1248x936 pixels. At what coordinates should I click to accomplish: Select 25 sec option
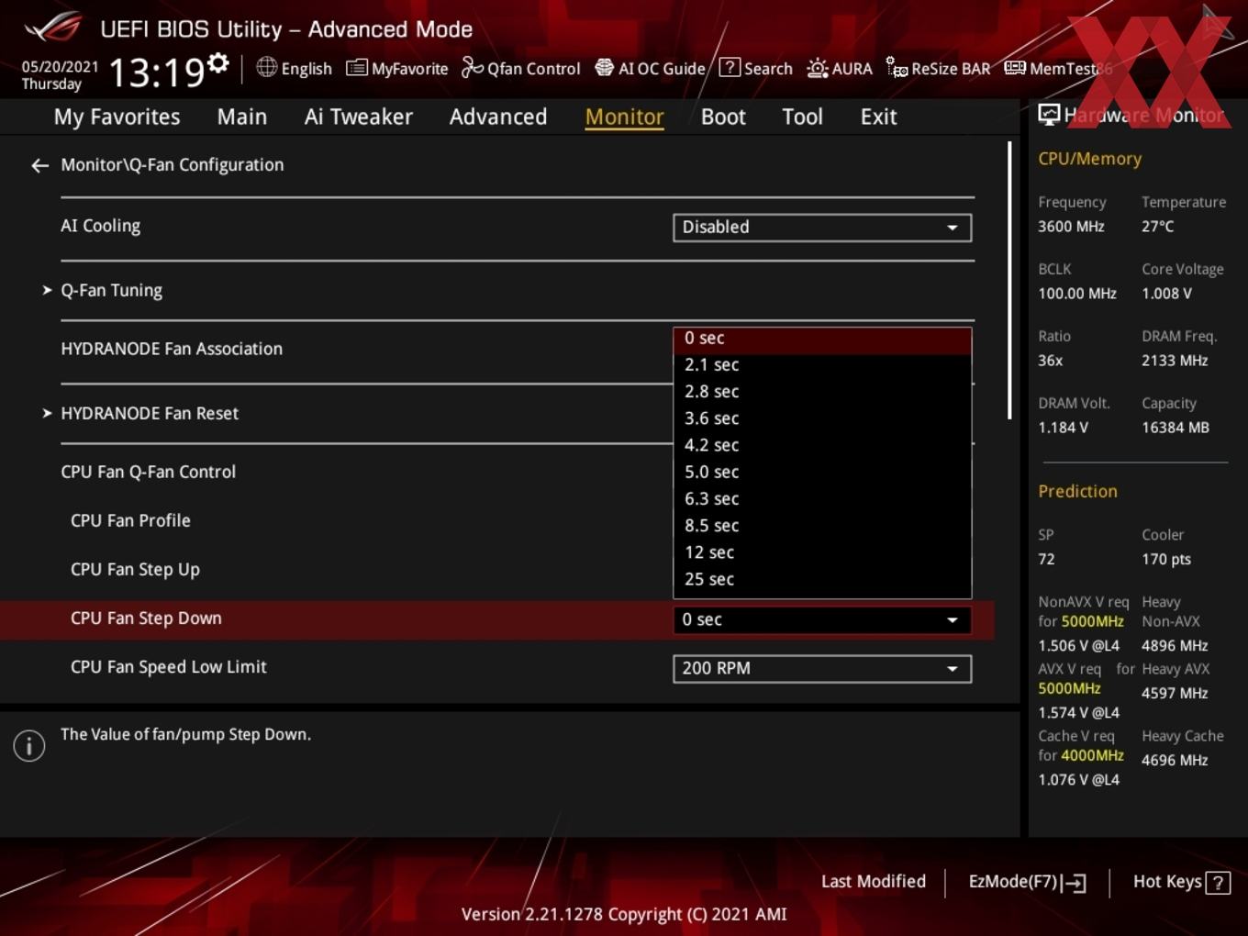(x=822, y=580)
